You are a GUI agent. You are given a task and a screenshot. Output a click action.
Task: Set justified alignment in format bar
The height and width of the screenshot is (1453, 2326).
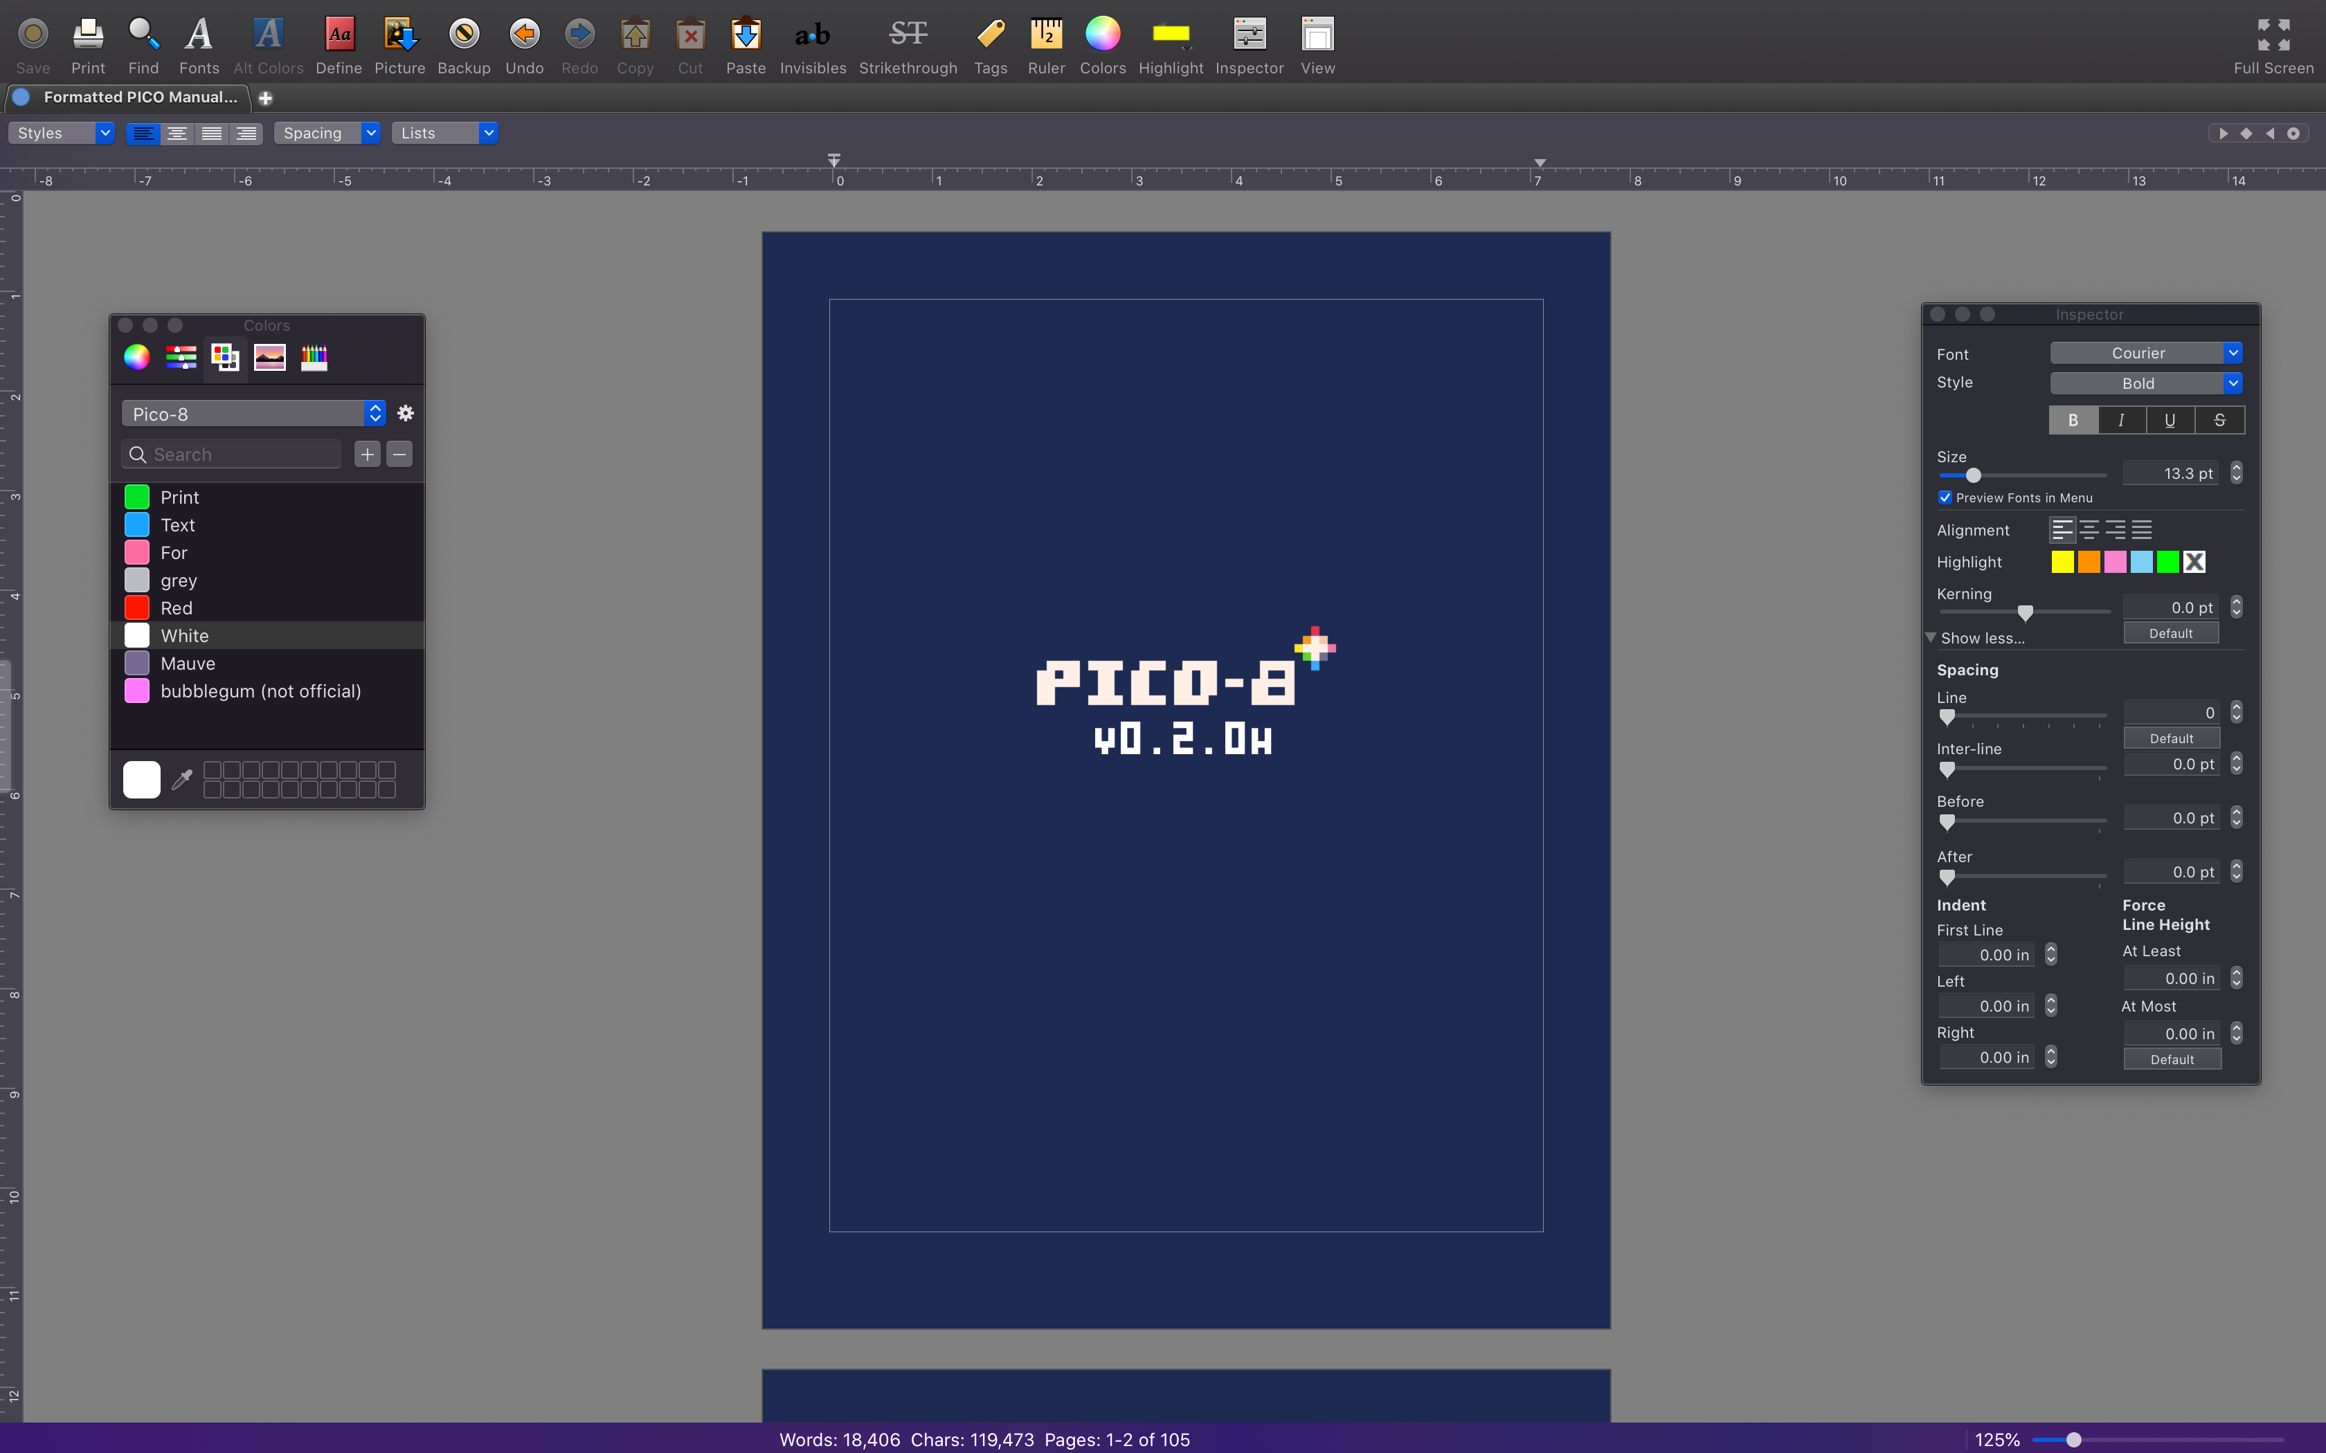coord(213,134)
